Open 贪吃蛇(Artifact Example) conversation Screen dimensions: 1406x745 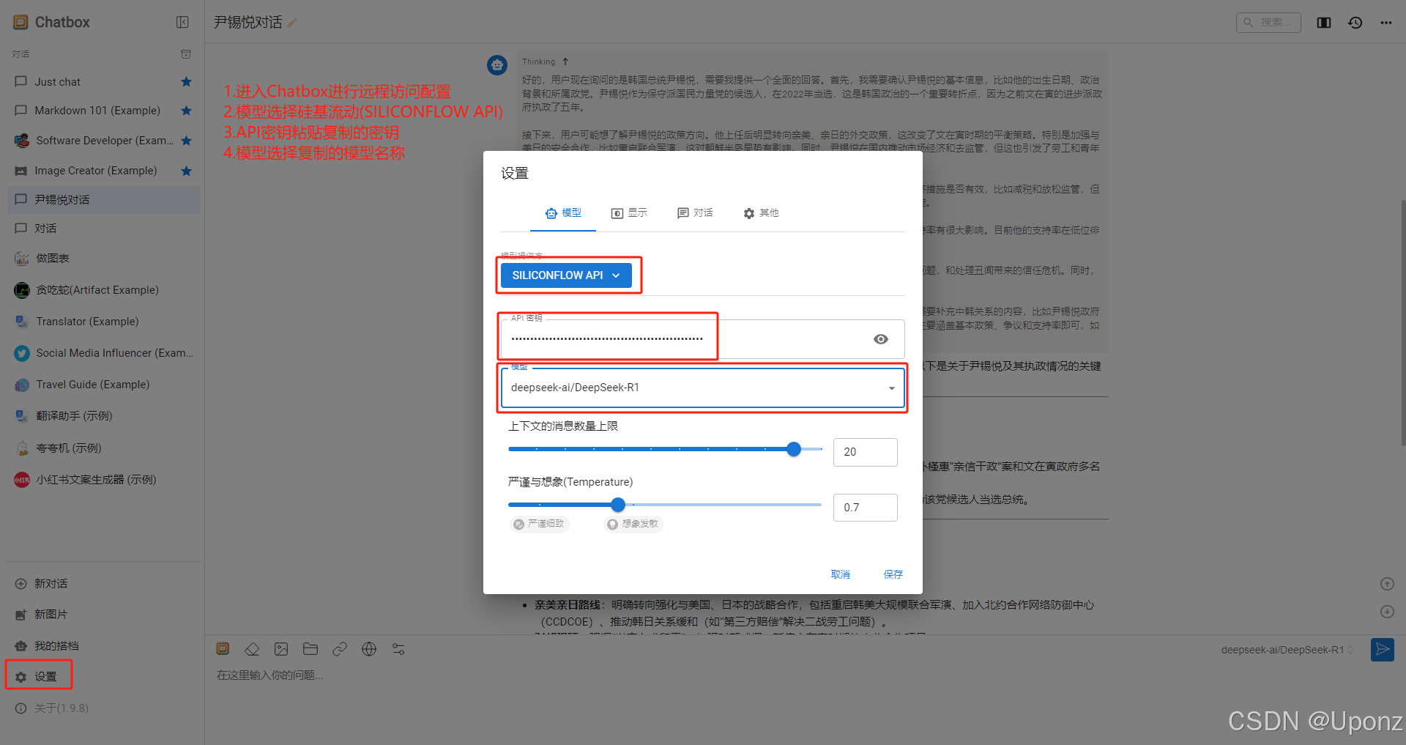[103, 290]
